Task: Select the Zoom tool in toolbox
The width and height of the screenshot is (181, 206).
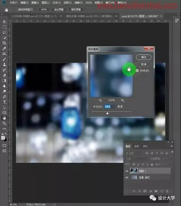Action: [4, 123]
